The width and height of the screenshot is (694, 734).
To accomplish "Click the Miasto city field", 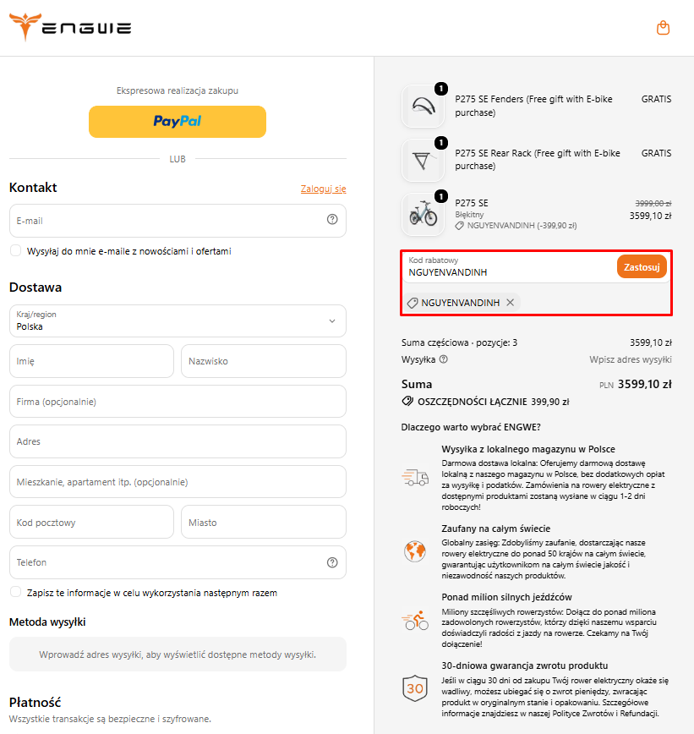I will point(264,522).
